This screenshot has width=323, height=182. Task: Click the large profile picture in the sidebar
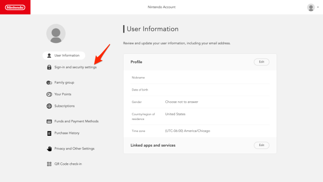coord(56,34)
